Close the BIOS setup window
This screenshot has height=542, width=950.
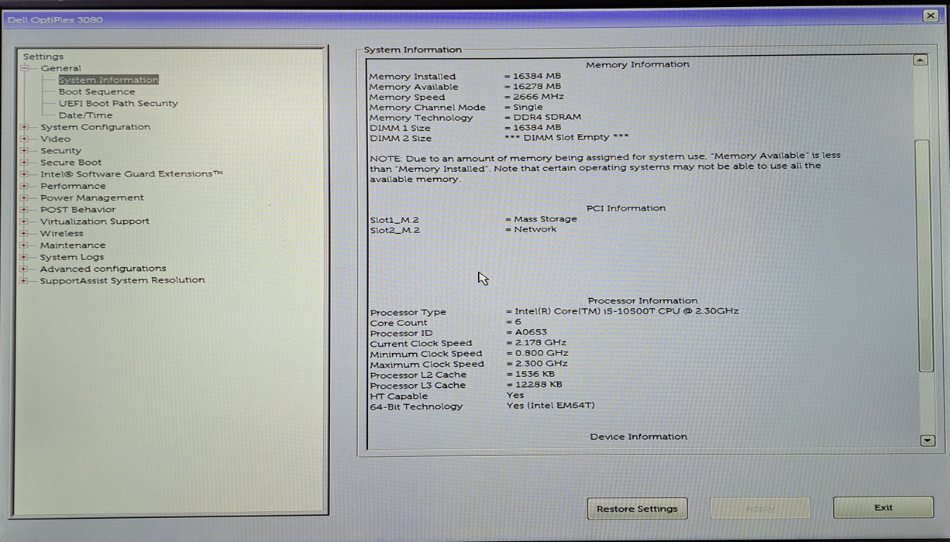[x=931, y=16]
